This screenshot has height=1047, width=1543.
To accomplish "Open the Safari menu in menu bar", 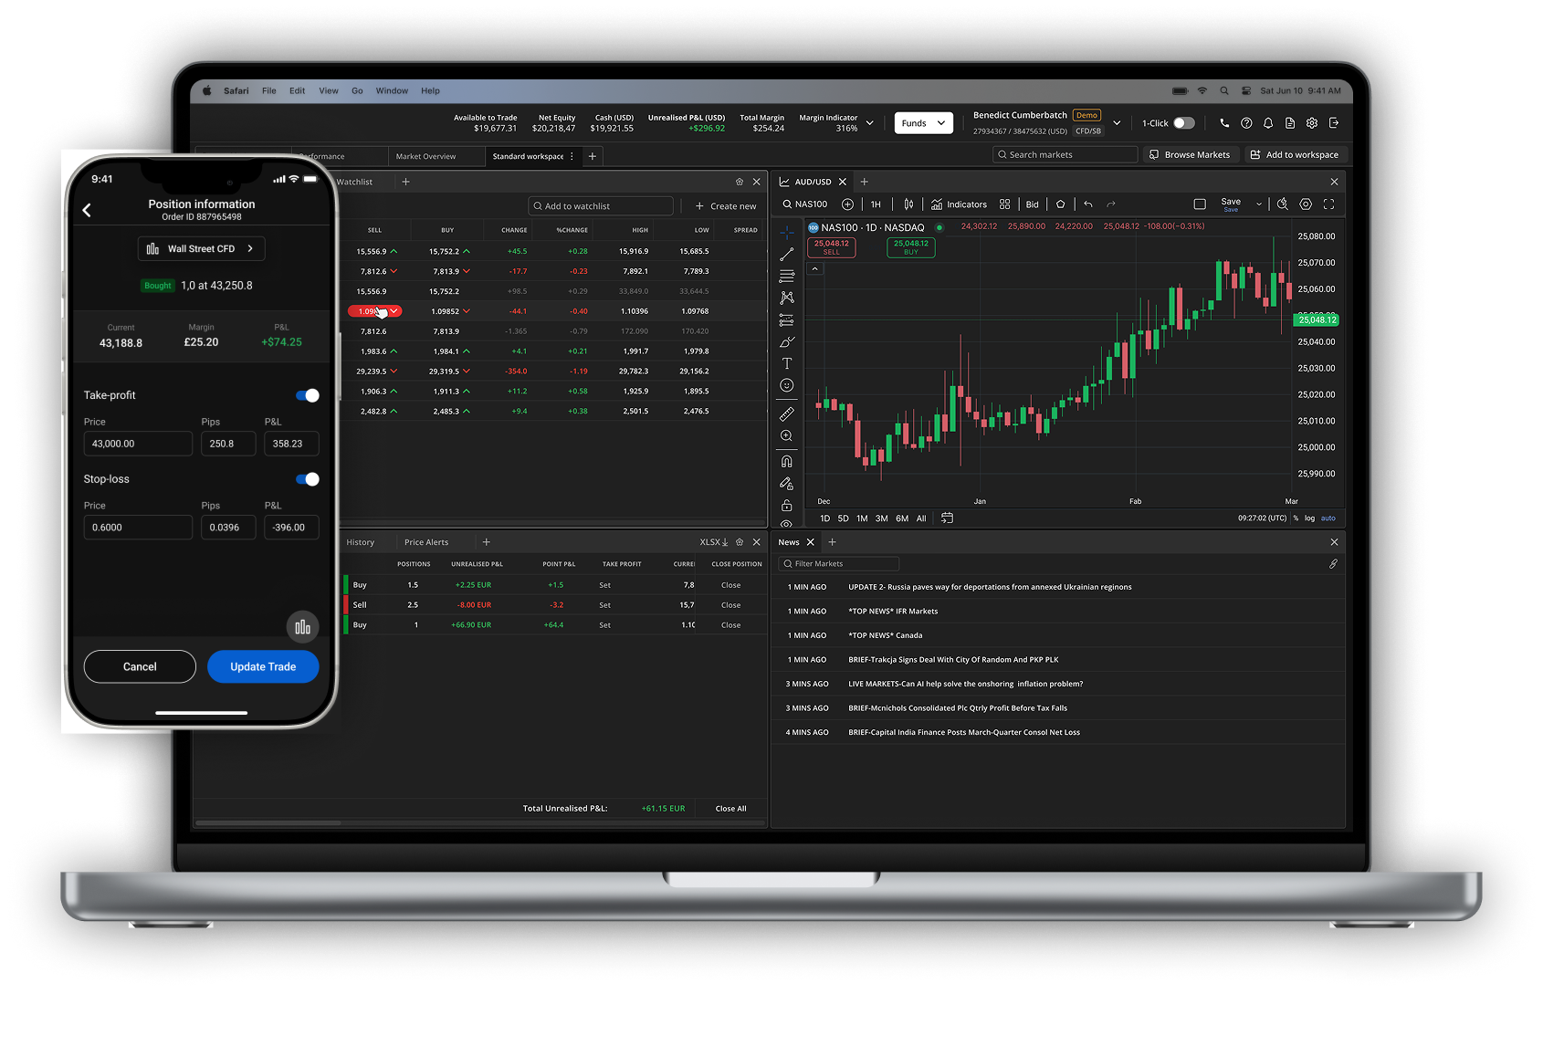I will [x=236, y=91].
